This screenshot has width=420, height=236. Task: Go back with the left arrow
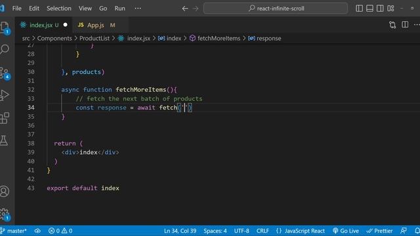(x=185, y=9)
